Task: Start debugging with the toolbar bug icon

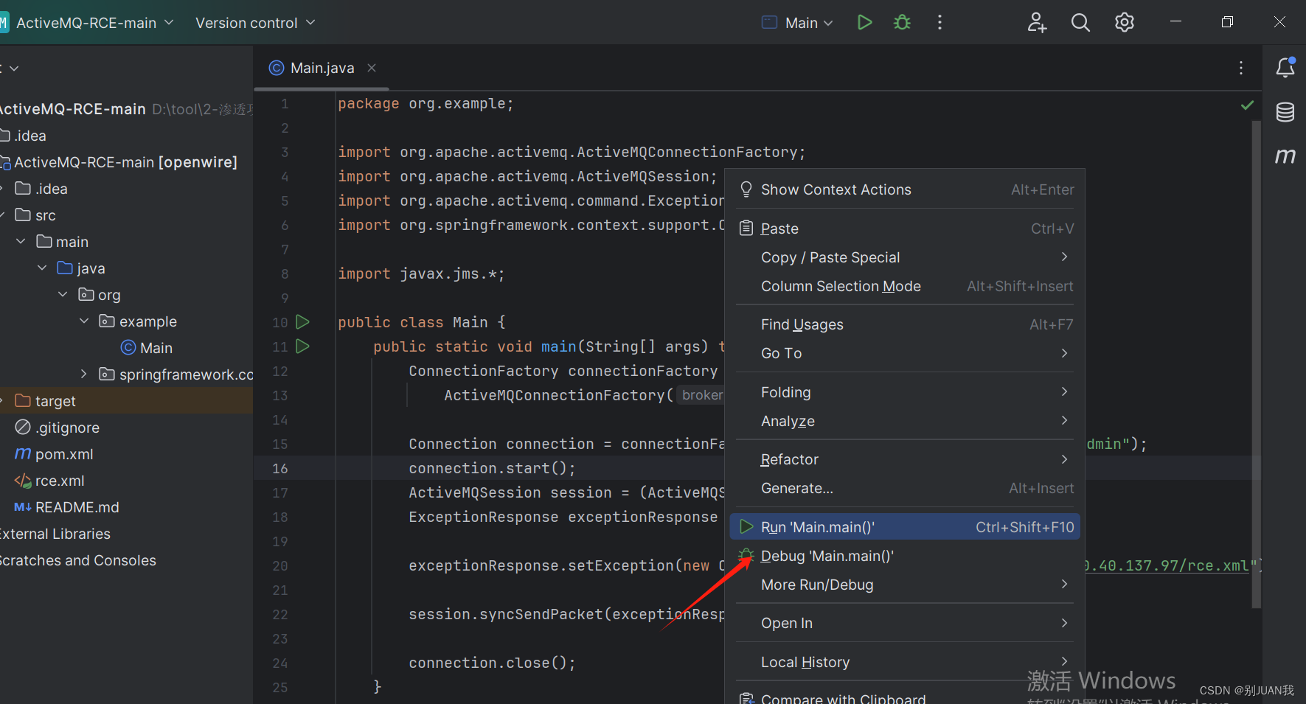Action: (902, 23)
